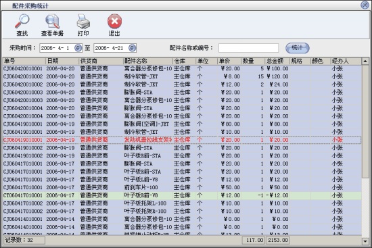Image resolution: width=372 pixels, height=248 pixels.
Task: Open end date 2006-4-21 dropdown
Action: click(132, 48)
